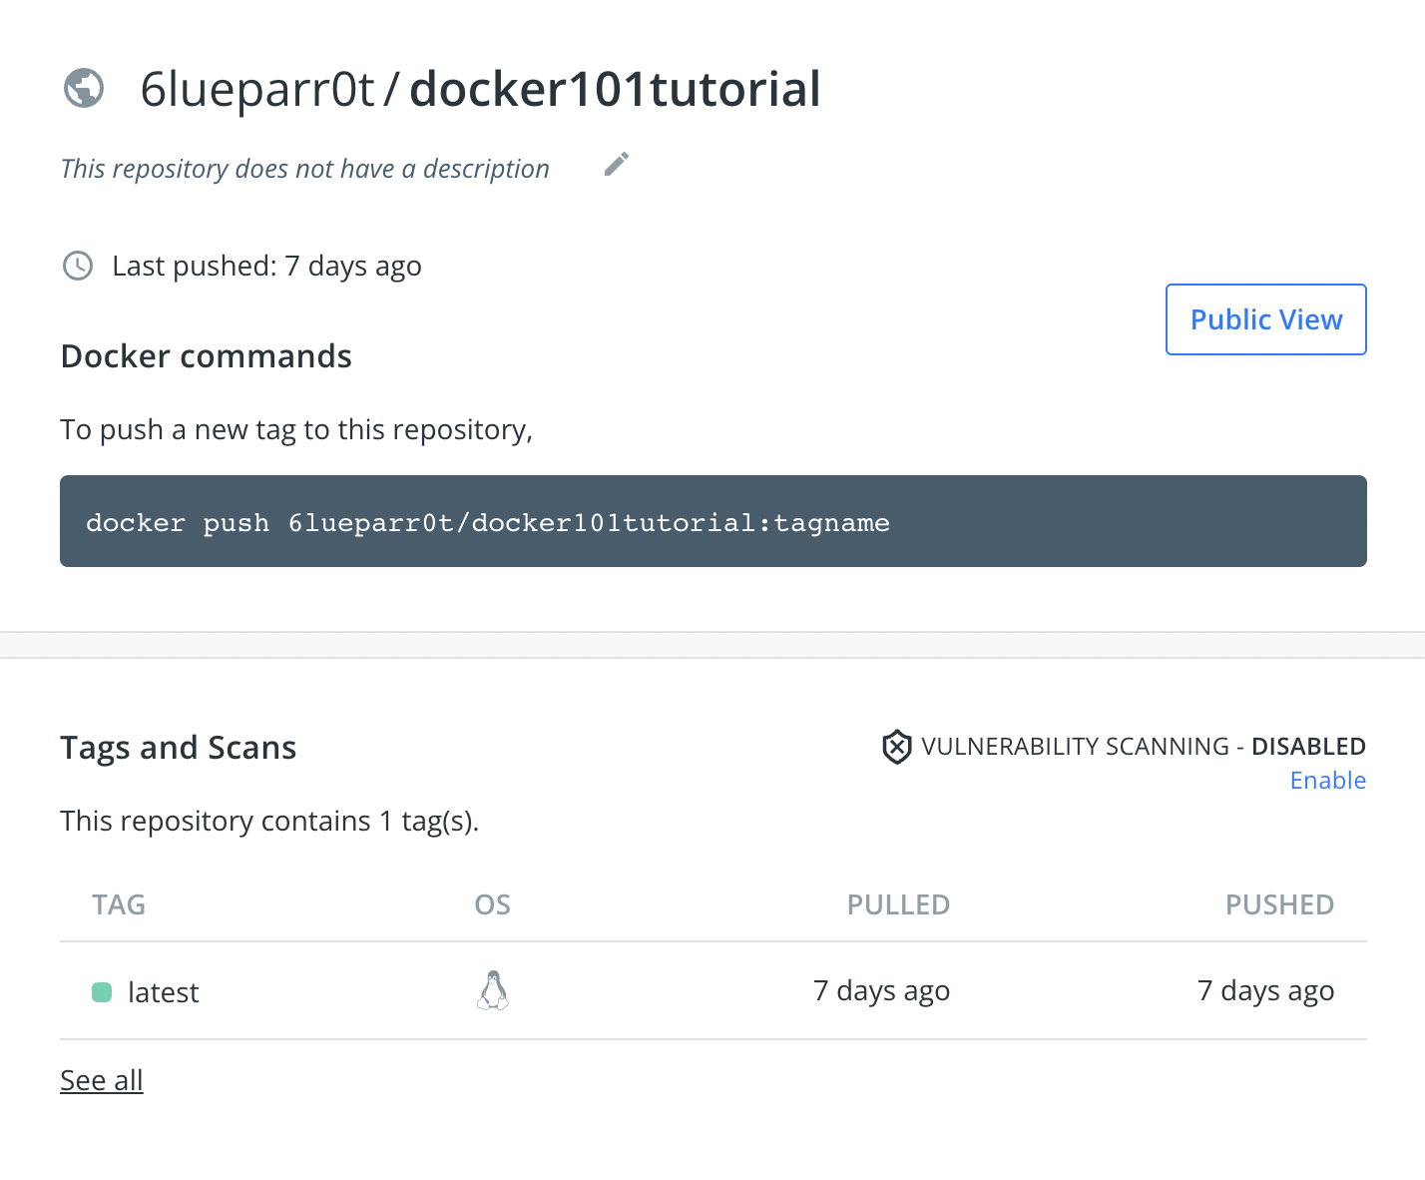Open the Public View button
This screenshot has height=1180, width=1425.
click(1266, 319)
